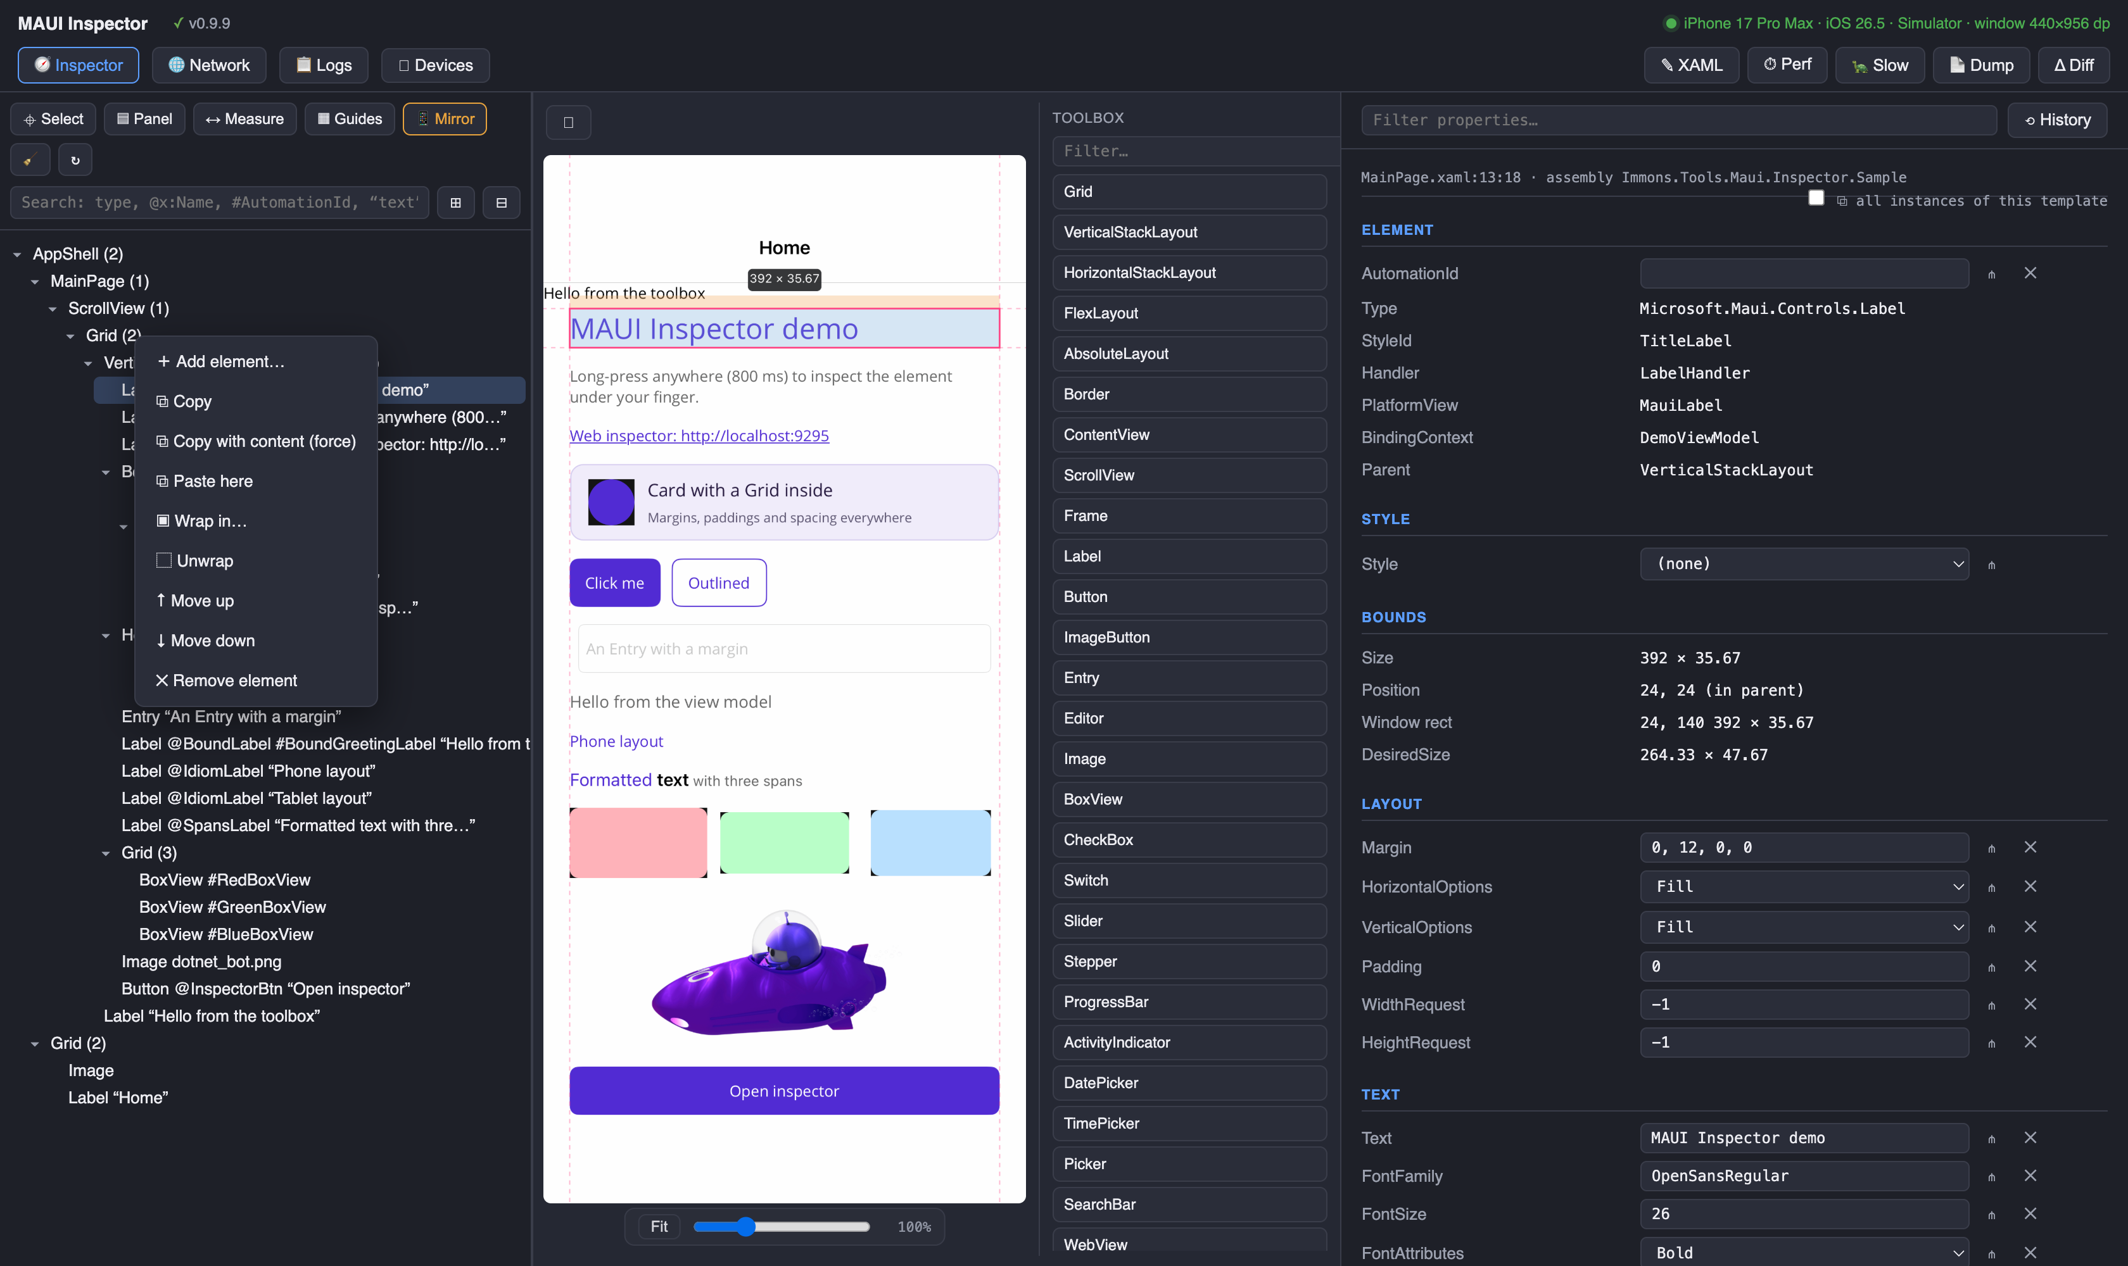Toggle the Panel view button
The image size is (2128, 1266).
click(x=144, y=118)
